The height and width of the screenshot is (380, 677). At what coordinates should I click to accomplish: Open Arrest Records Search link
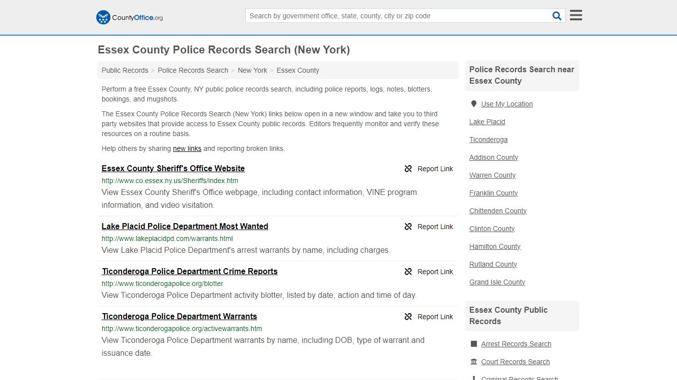[x=516, y=344]
